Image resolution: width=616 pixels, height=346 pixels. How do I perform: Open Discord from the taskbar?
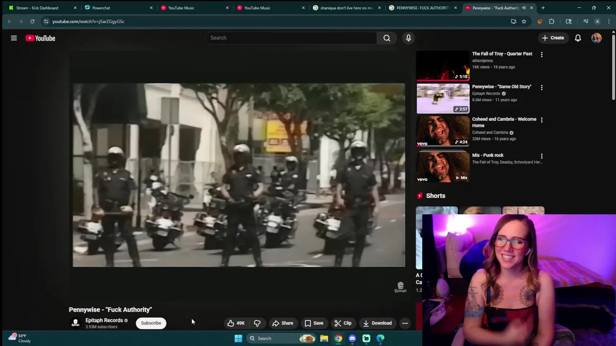click(x=352, y=338)
